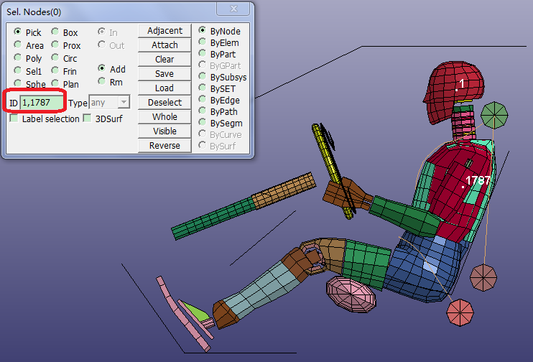Click node 1787 label on dummy torso
This screenshot has width=533, height=362.
[476, 181]
